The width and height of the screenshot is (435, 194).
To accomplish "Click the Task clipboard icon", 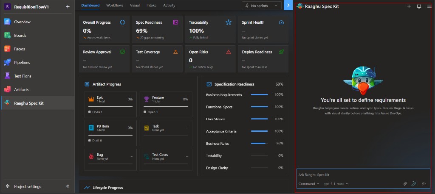I will (147, 128).
